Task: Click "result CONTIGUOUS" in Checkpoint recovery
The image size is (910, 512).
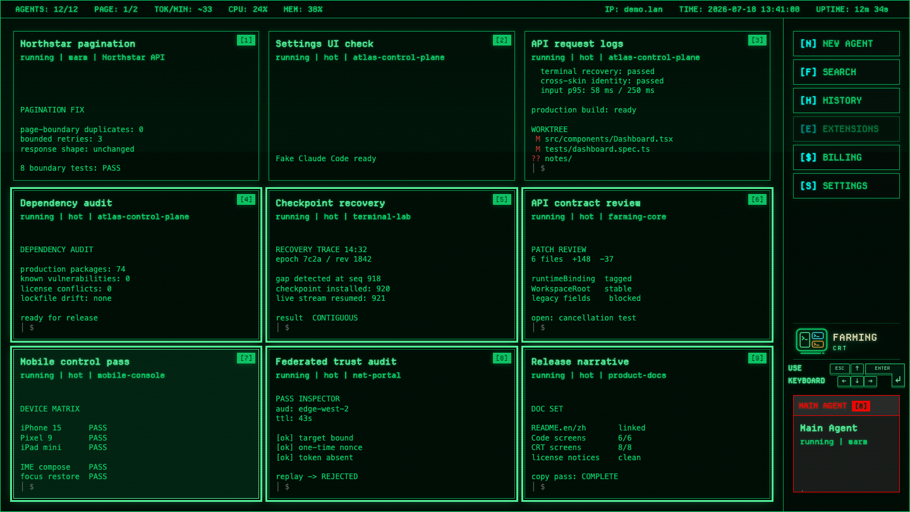Action: tap(317, 318)
